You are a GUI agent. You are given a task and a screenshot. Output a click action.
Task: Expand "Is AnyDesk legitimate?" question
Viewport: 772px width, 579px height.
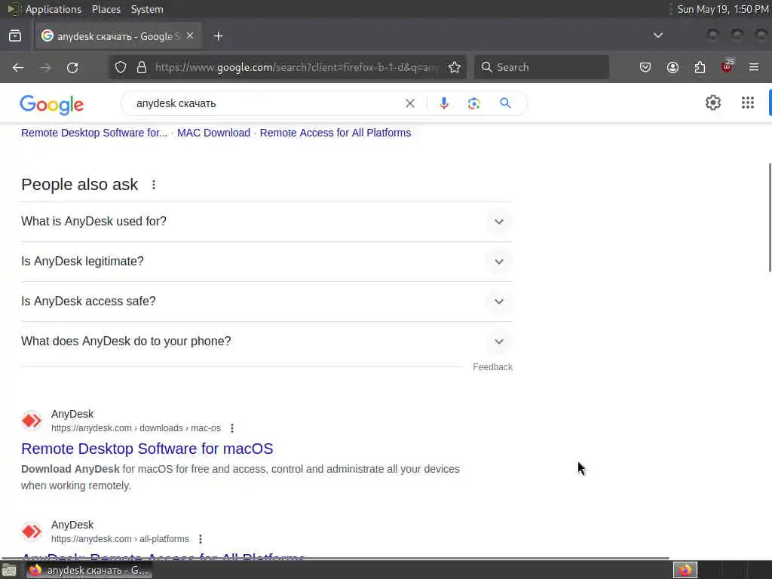coord(266,262)
